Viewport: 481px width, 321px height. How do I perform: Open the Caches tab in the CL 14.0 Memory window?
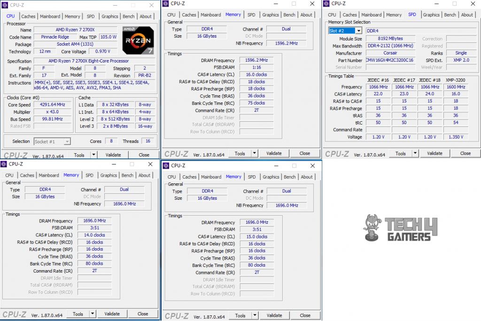point(27,175)
